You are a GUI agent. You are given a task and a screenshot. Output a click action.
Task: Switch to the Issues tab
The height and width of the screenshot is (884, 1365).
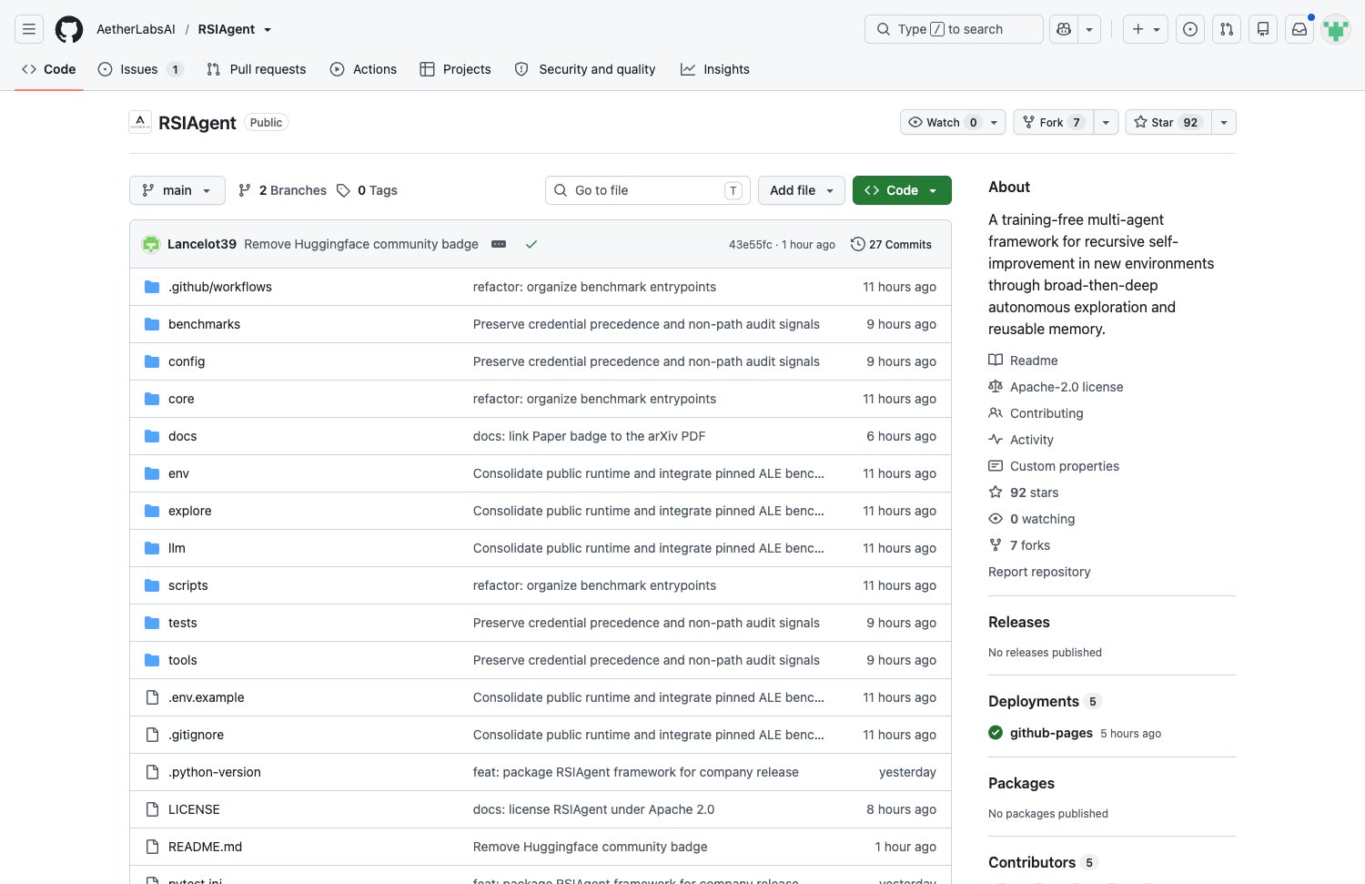(141, 69)
